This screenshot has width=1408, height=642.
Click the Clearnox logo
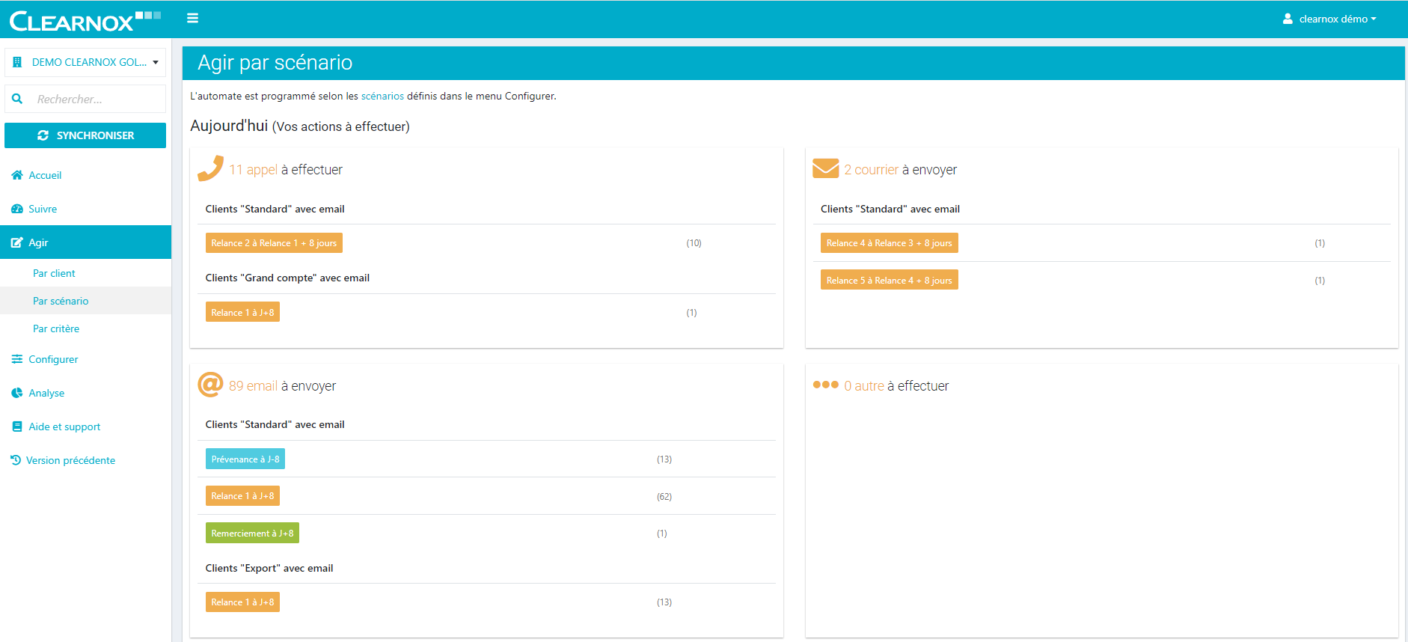click(x=85, y=21)
